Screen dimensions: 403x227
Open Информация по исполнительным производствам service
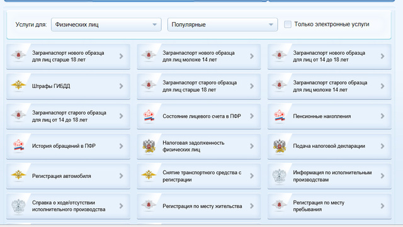(329, 176)
